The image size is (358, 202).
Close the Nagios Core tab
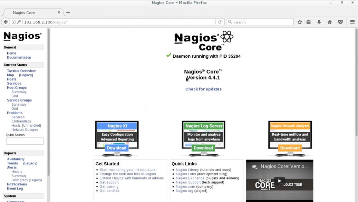point(59,12)
